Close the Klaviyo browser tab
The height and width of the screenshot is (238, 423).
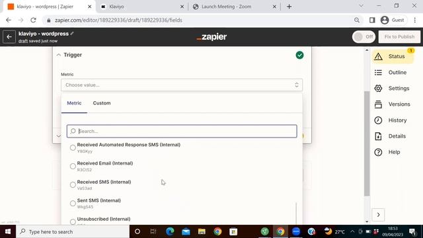pyautogui.click(x=182, y=7)
